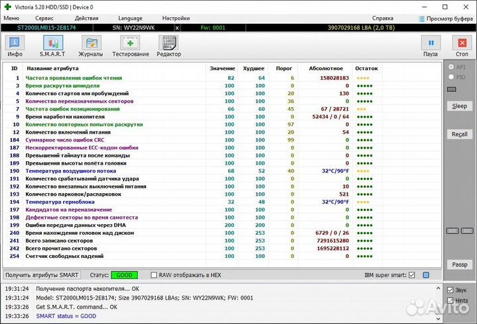Open the Инфо panel icon

pos(15,46)
